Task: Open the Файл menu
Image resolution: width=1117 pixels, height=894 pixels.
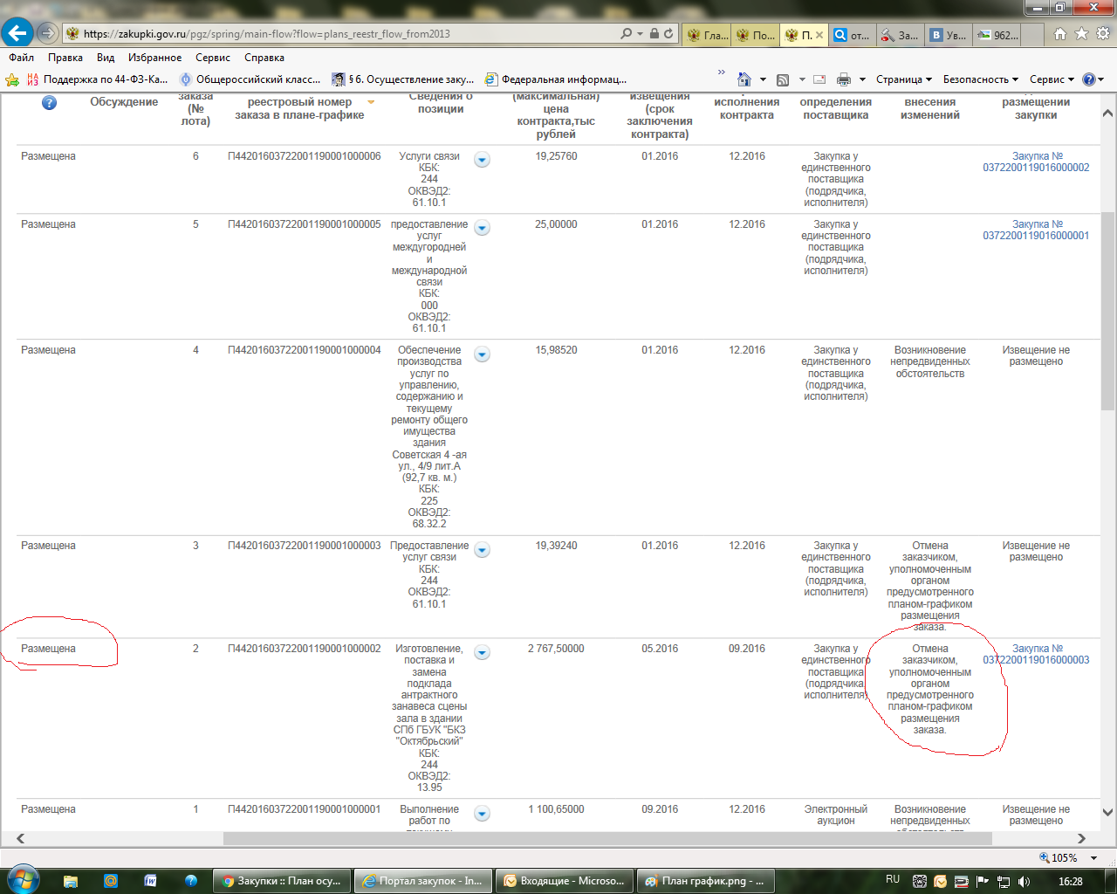Action: coord(22,58)
